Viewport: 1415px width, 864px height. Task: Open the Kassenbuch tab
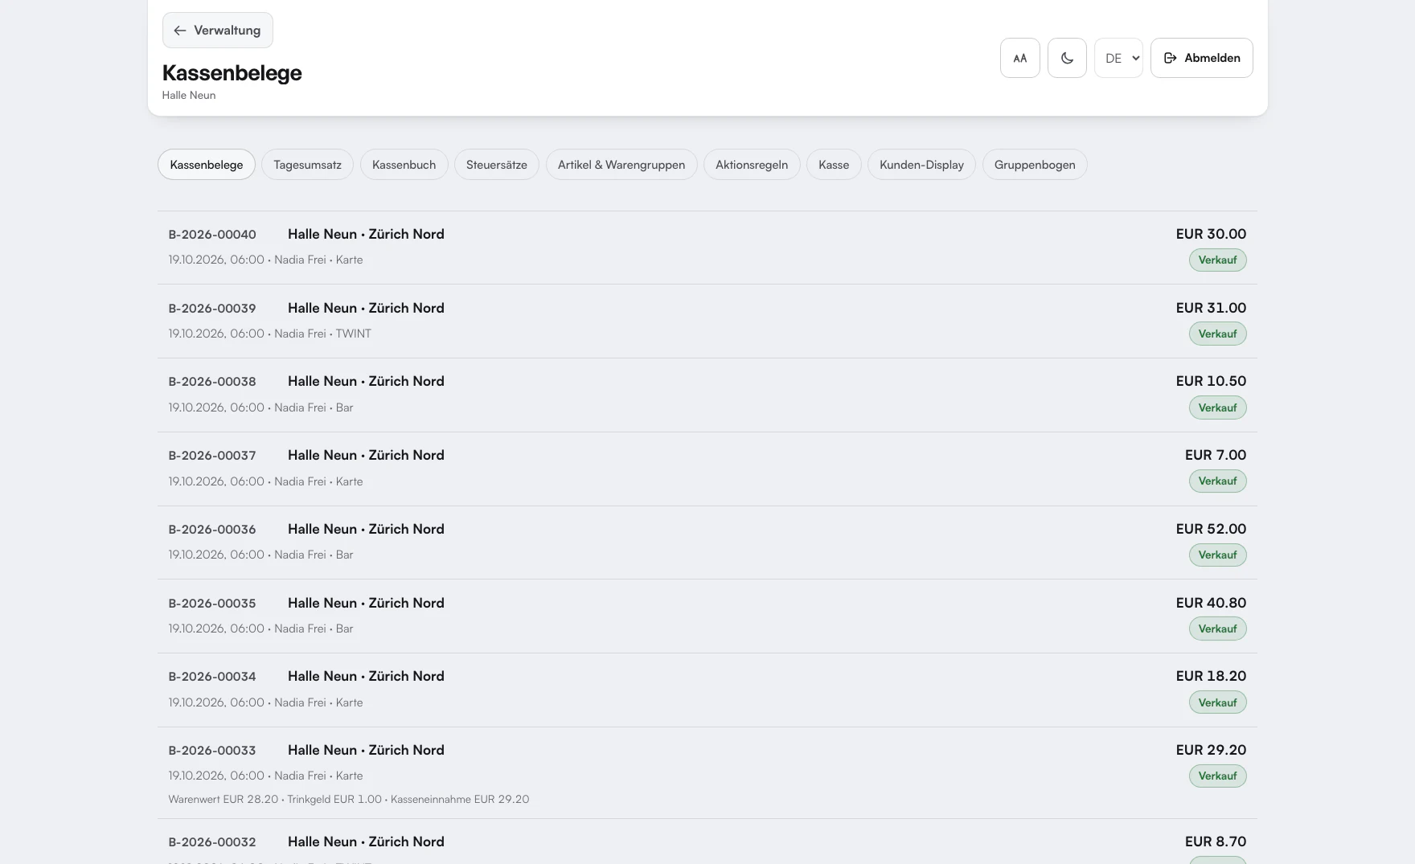[x=404, y=165]
